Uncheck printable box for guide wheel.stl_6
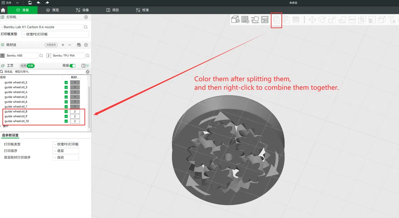Screen dimensions: 399x218 click(66, 102)
